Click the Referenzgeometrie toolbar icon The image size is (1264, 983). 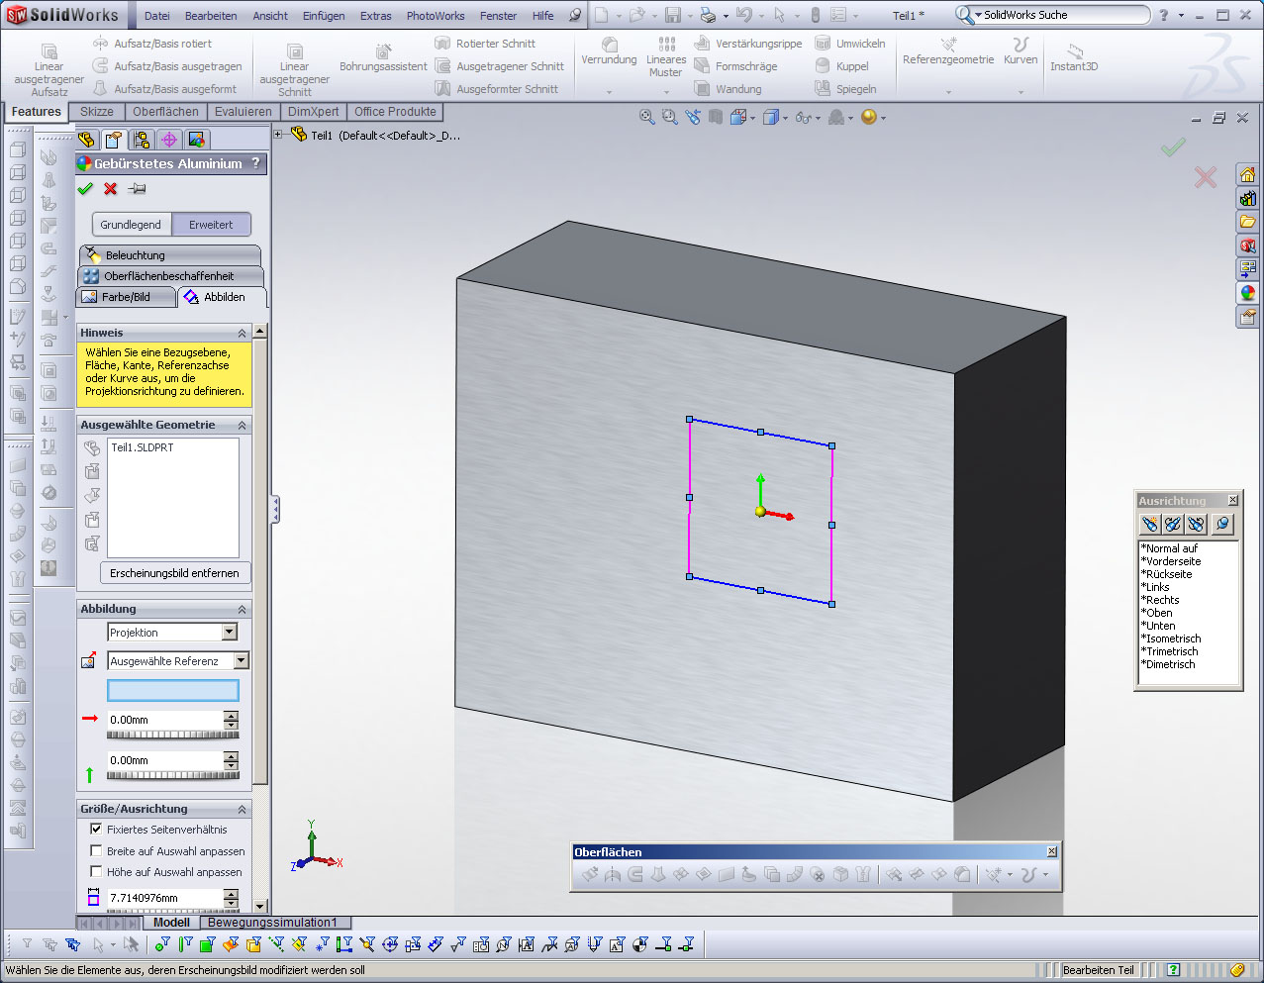pyautogui.click(x=947, y=50)
